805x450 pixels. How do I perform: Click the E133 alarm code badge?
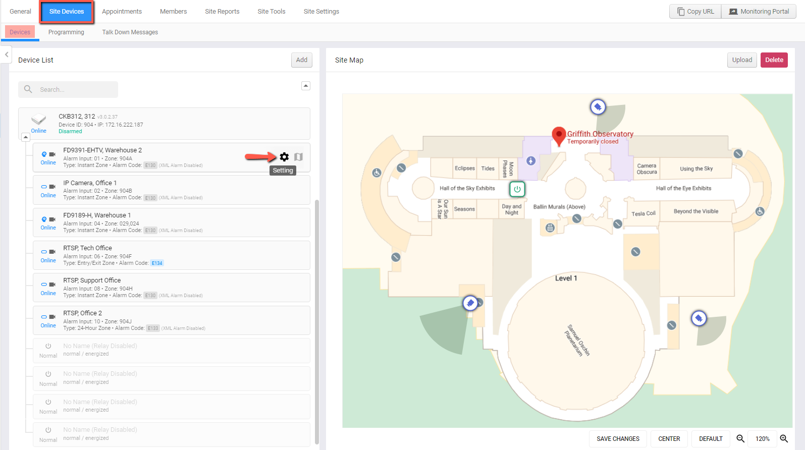[x=153, y=328]
